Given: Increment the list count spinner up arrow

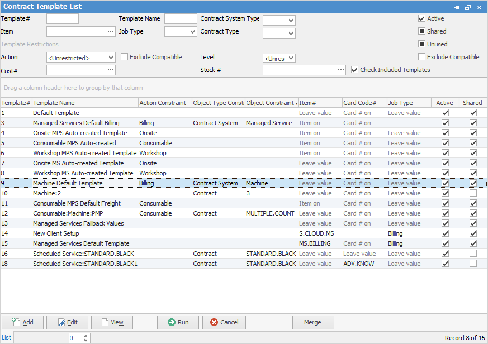Looking at the screenshot, I should pos(86,336).
